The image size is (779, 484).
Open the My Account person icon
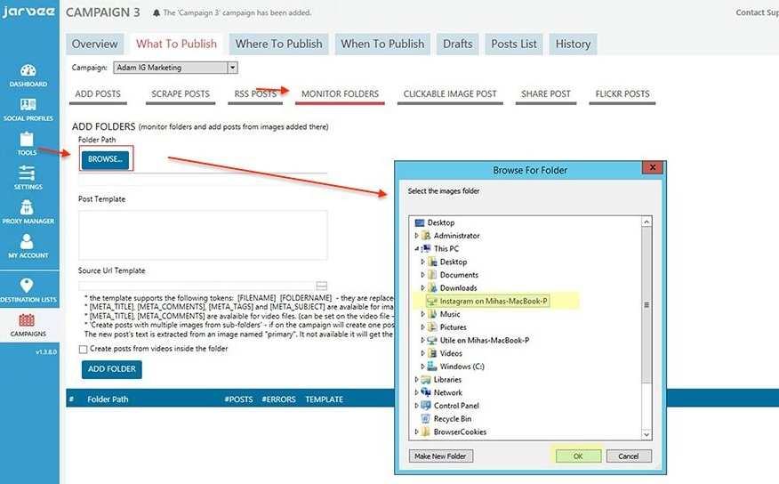tap(27, 241)
